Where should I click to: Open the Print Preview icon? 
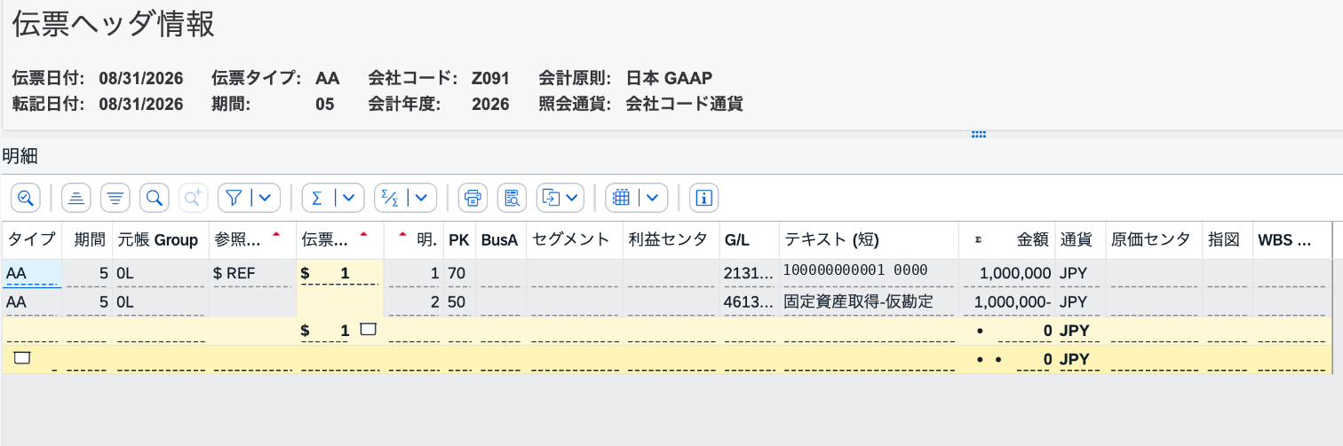point(512,198)
